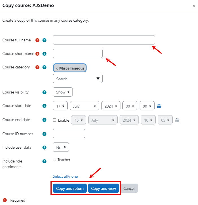This screenshot has width=198, height=205.
Task: Click the Course full name text field
Action: (x=104, y=40)
